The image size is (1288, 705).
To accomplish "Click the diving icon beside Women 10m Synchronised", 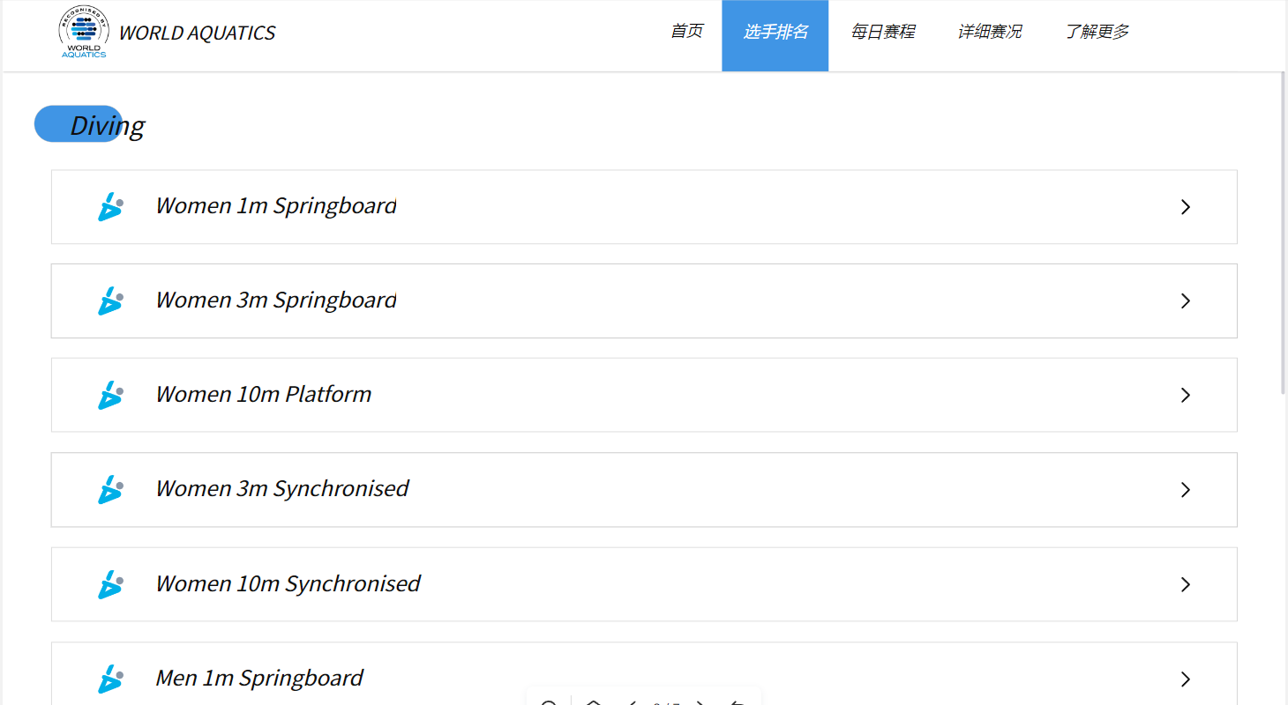I will [110, 584].
